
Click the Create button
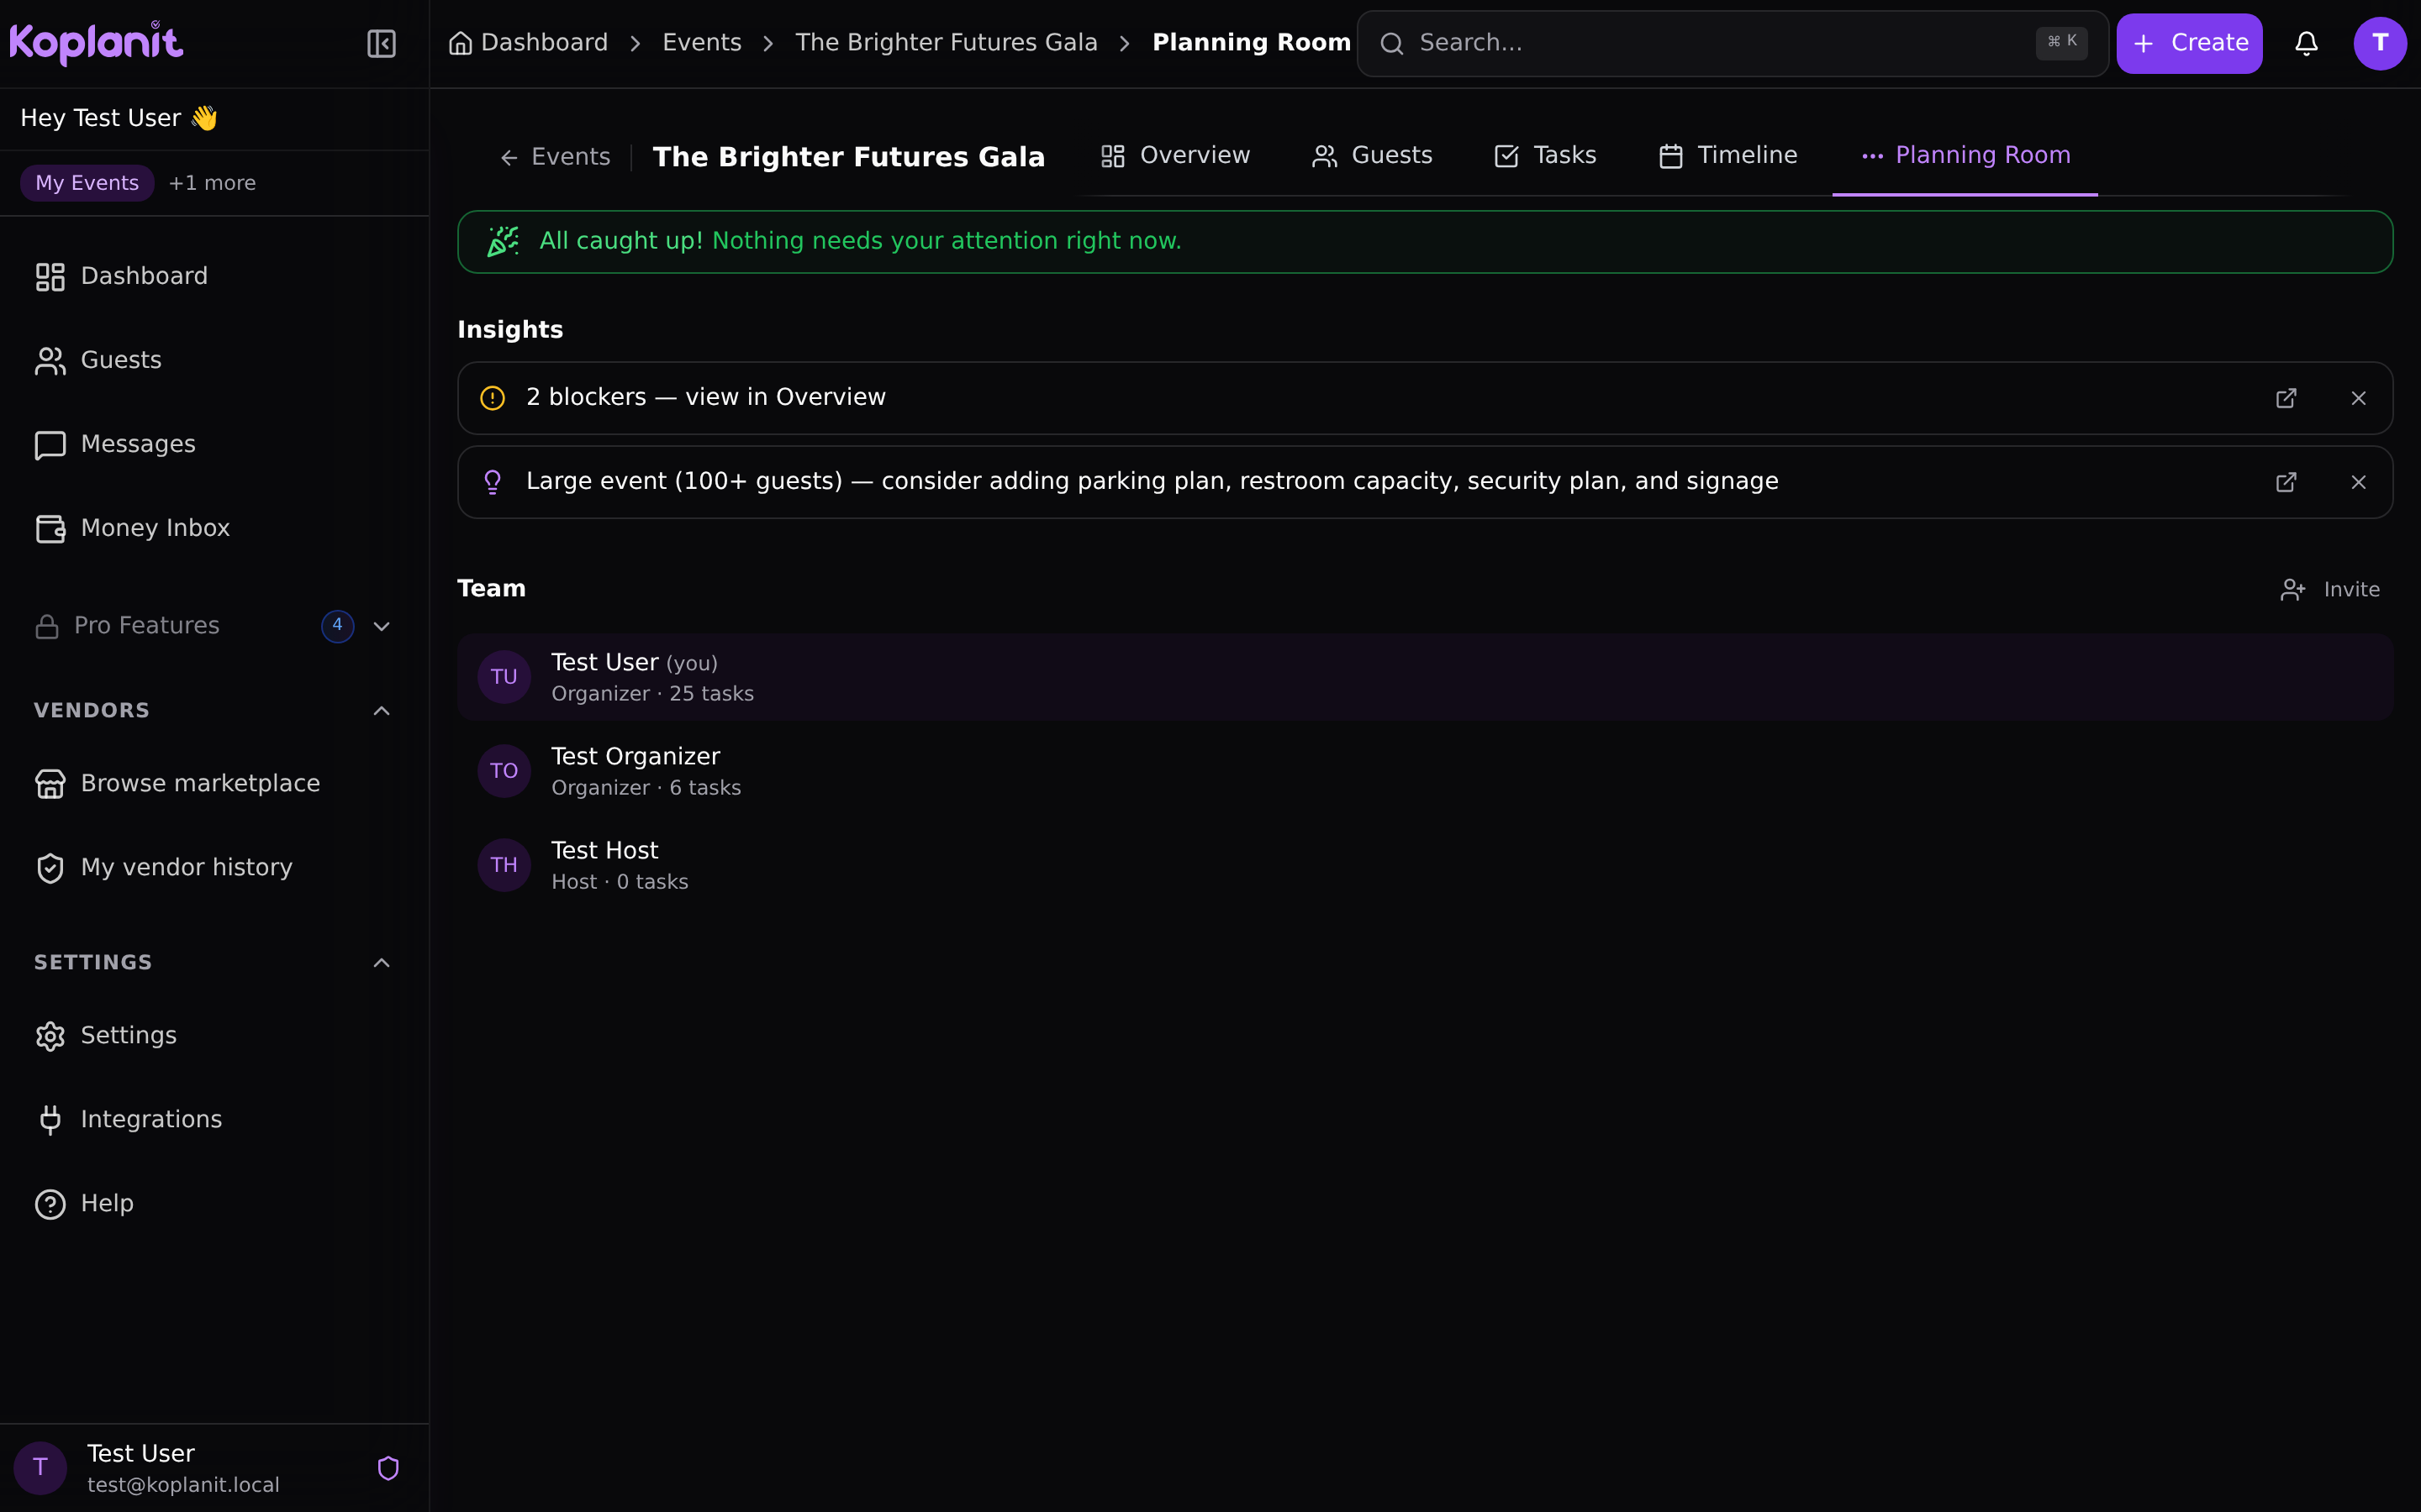(x=2189, y=43)
